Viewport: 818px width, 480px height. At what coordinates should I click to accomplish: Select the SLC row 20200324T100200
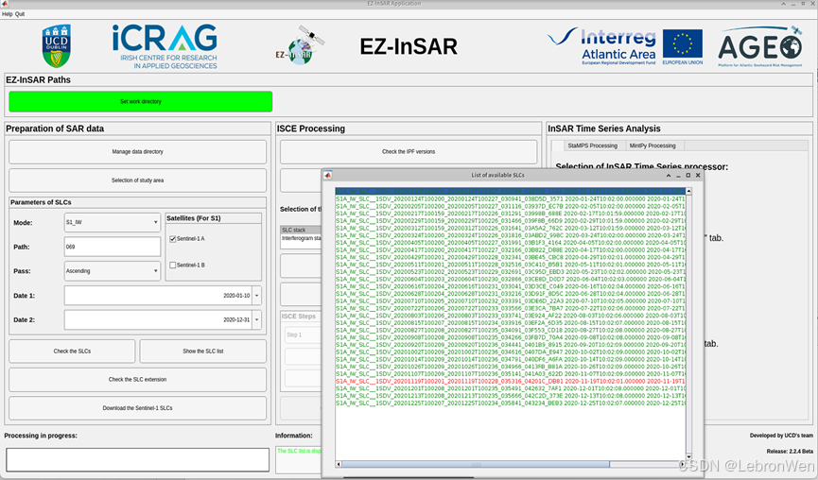511,235
